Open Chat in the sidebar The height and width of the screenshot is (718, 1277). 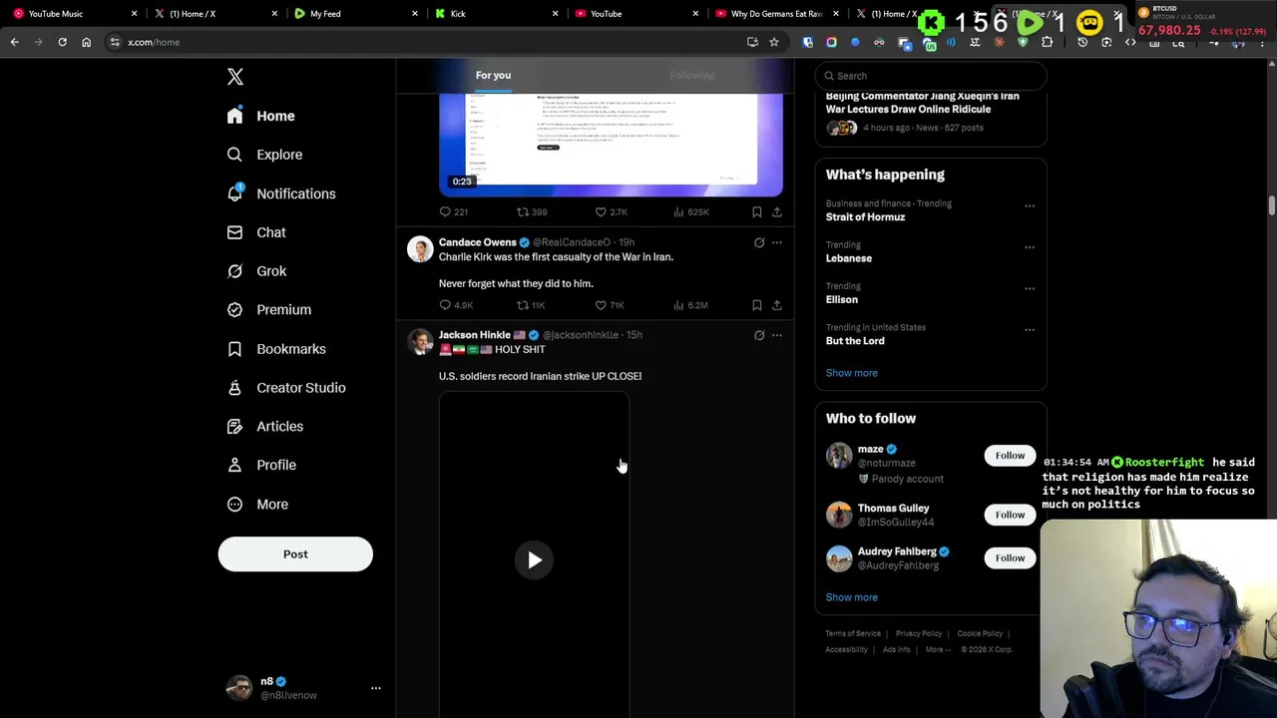[256, 232]
